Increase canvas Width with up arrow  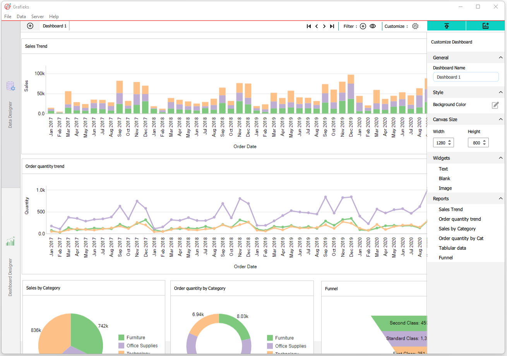pyautogui.click(x=449, y=141)
